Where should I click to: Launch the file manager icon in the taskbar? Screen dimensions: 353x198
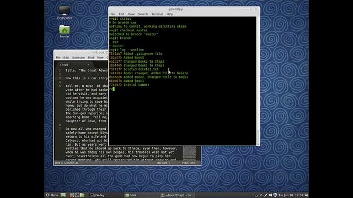coord(82,195)
